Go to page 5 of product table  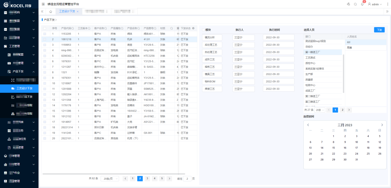pyautogui.click(x=162, y=179)
